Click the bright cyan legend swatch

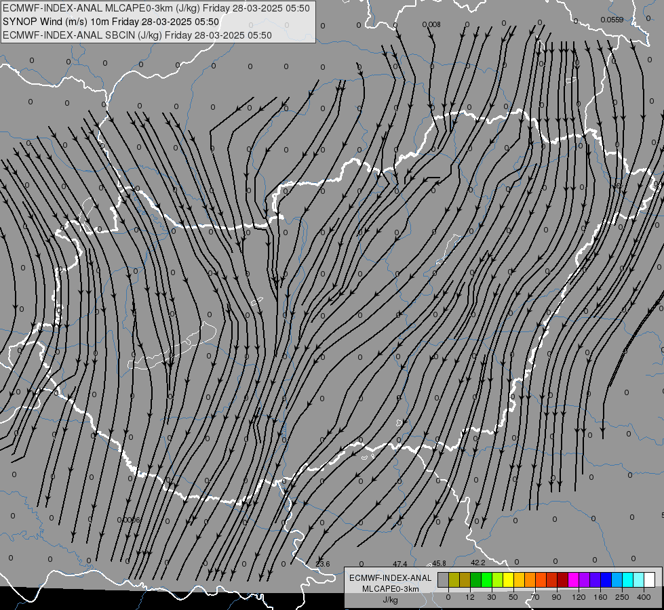click(628, 579)
